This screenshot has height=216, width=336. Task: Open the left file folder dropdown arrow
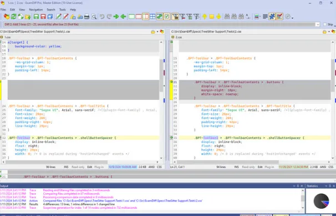[157, 32]
